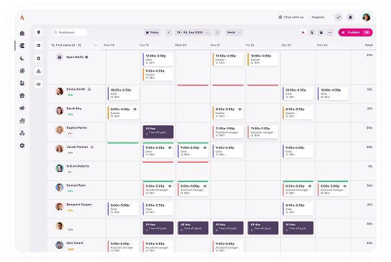Click the groups icon in secondary sidebar
The width and height of the screenshot is (391, 262).
tap(39, 71)
